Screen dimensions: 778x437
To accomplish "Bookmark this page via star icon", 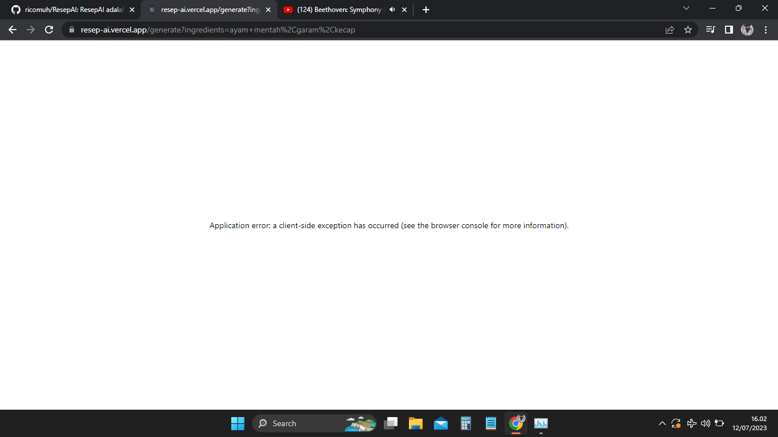I will (x=688, y=29).
